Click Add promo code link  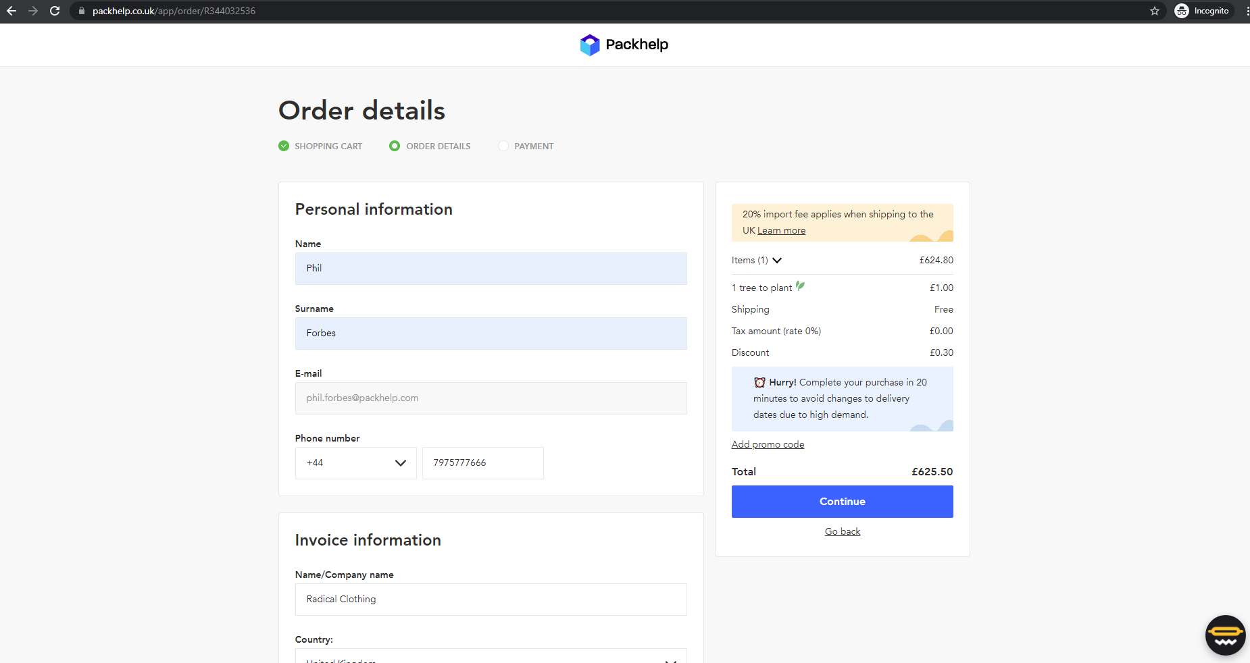point(768,444)
